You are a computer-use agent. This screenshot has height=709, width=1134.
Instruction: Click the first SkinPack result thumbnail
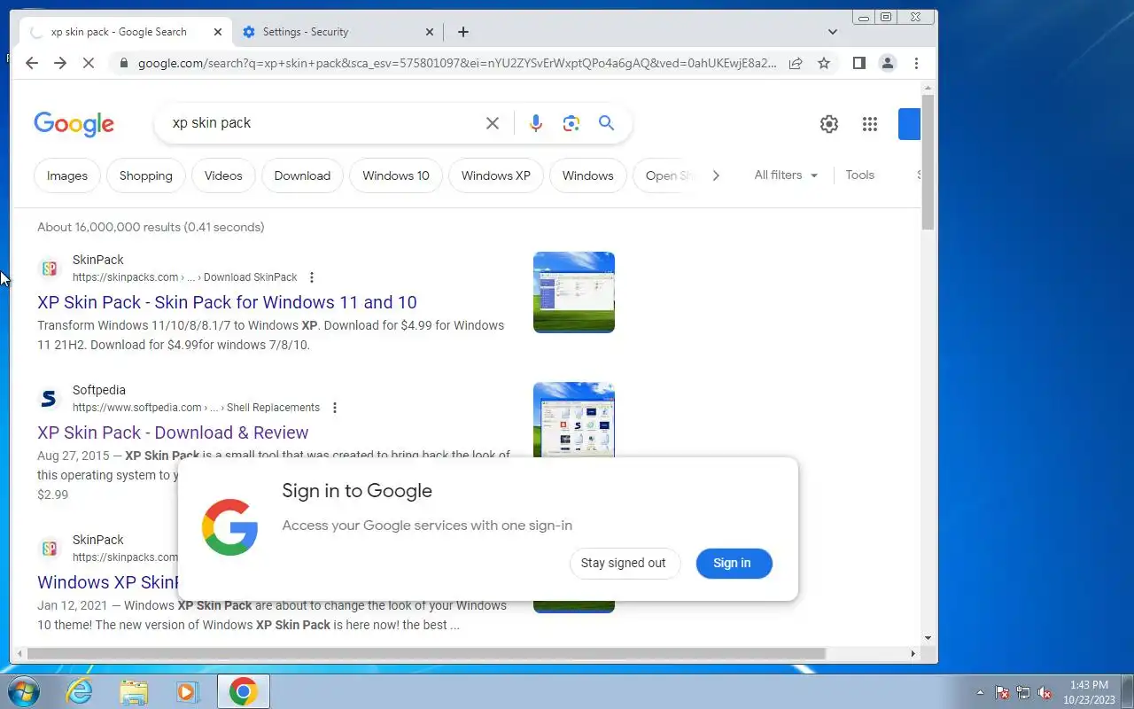pyautogui.click(x=574, y=292)
